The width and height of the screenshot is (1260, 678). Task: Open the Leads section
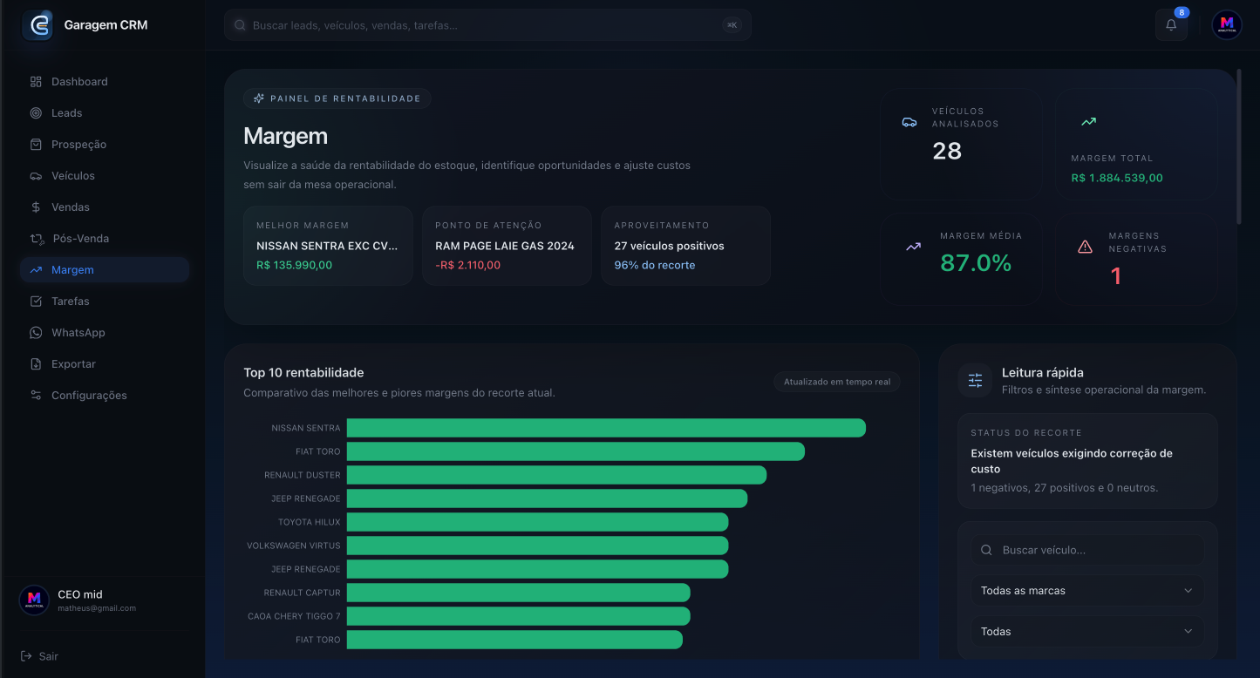[x=105, y=113]
